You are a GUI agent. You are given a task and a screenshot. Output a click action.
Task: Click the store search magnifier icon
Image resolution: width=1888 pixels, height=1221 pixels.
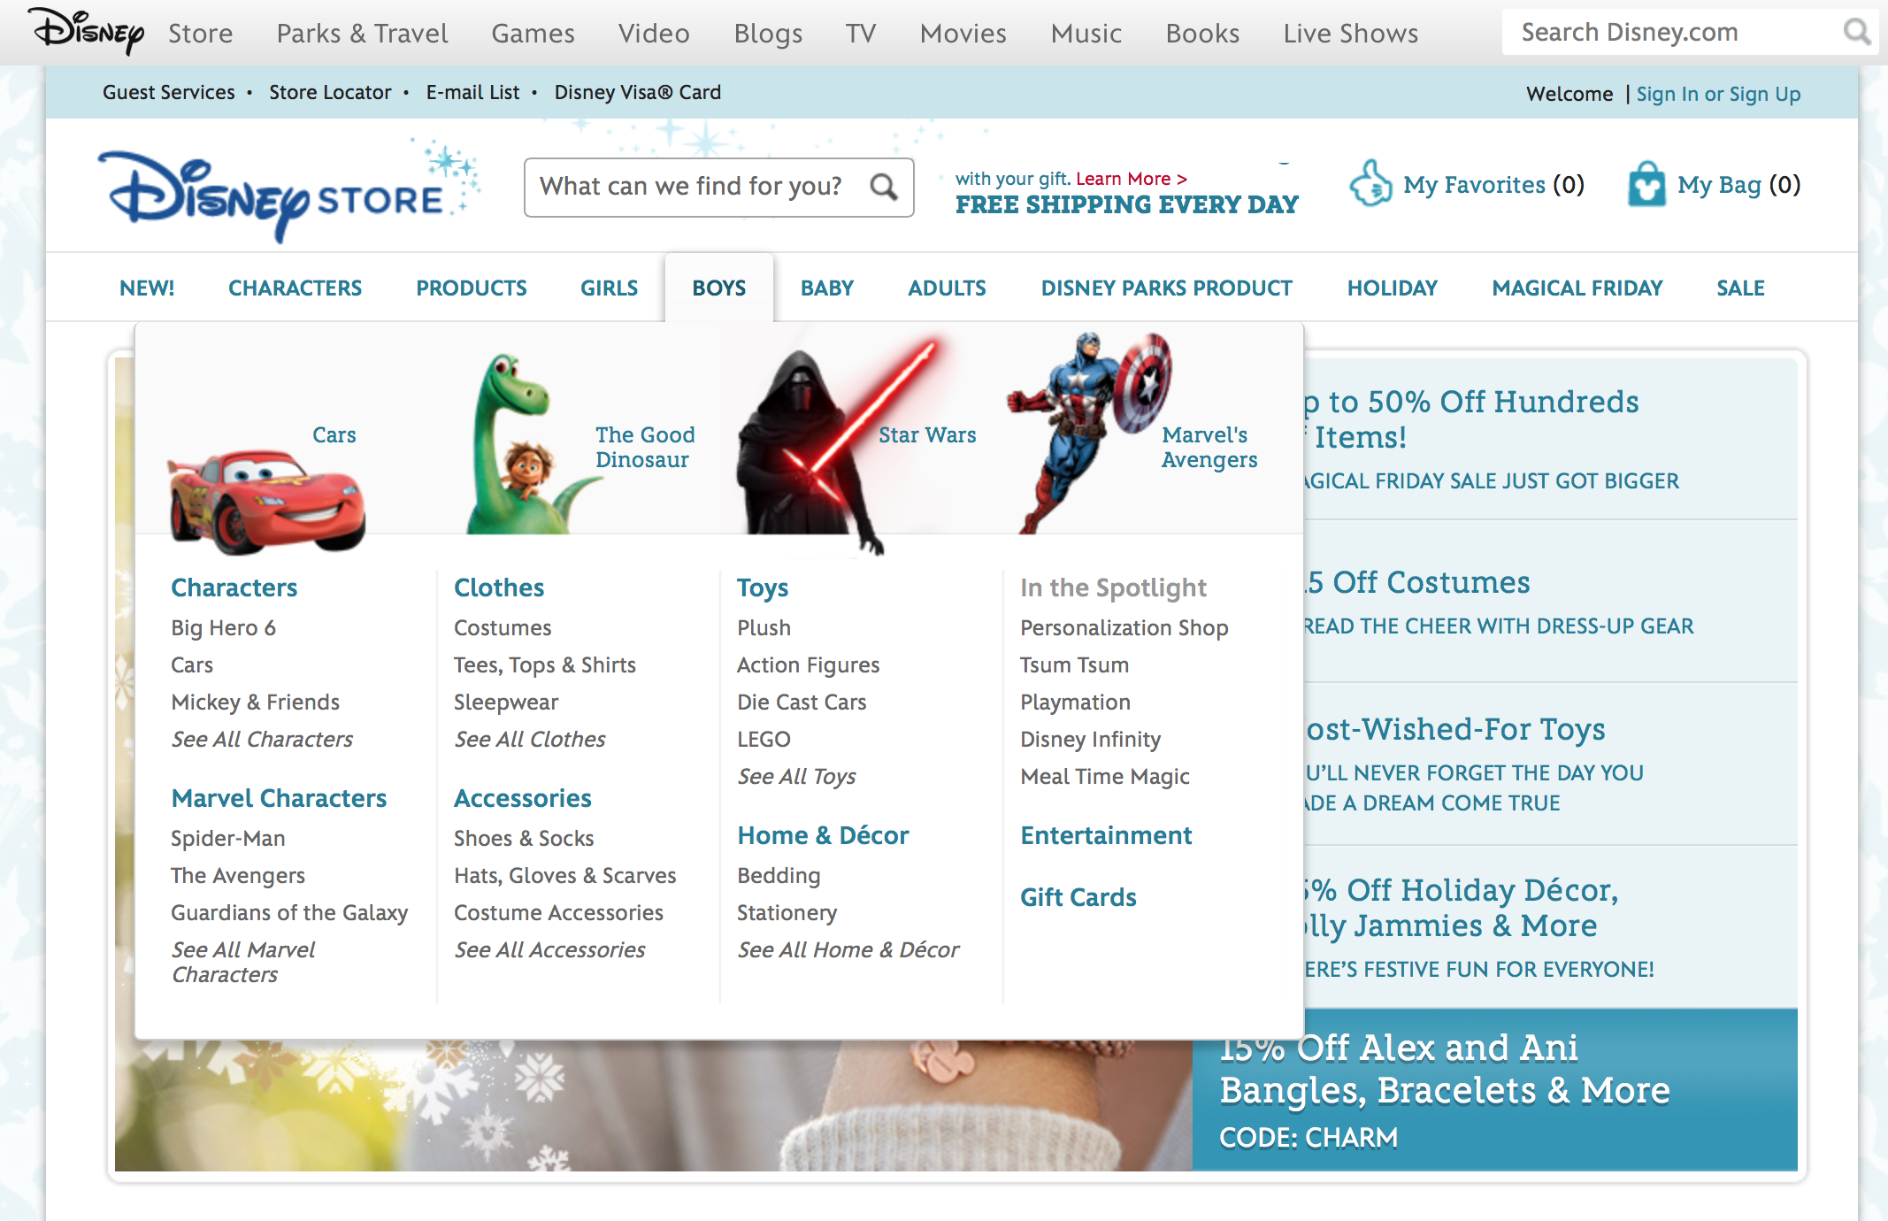tap(883, 187)
